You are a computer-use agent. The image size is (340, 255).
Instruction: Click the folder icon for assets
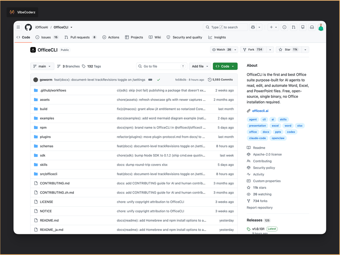36,99
